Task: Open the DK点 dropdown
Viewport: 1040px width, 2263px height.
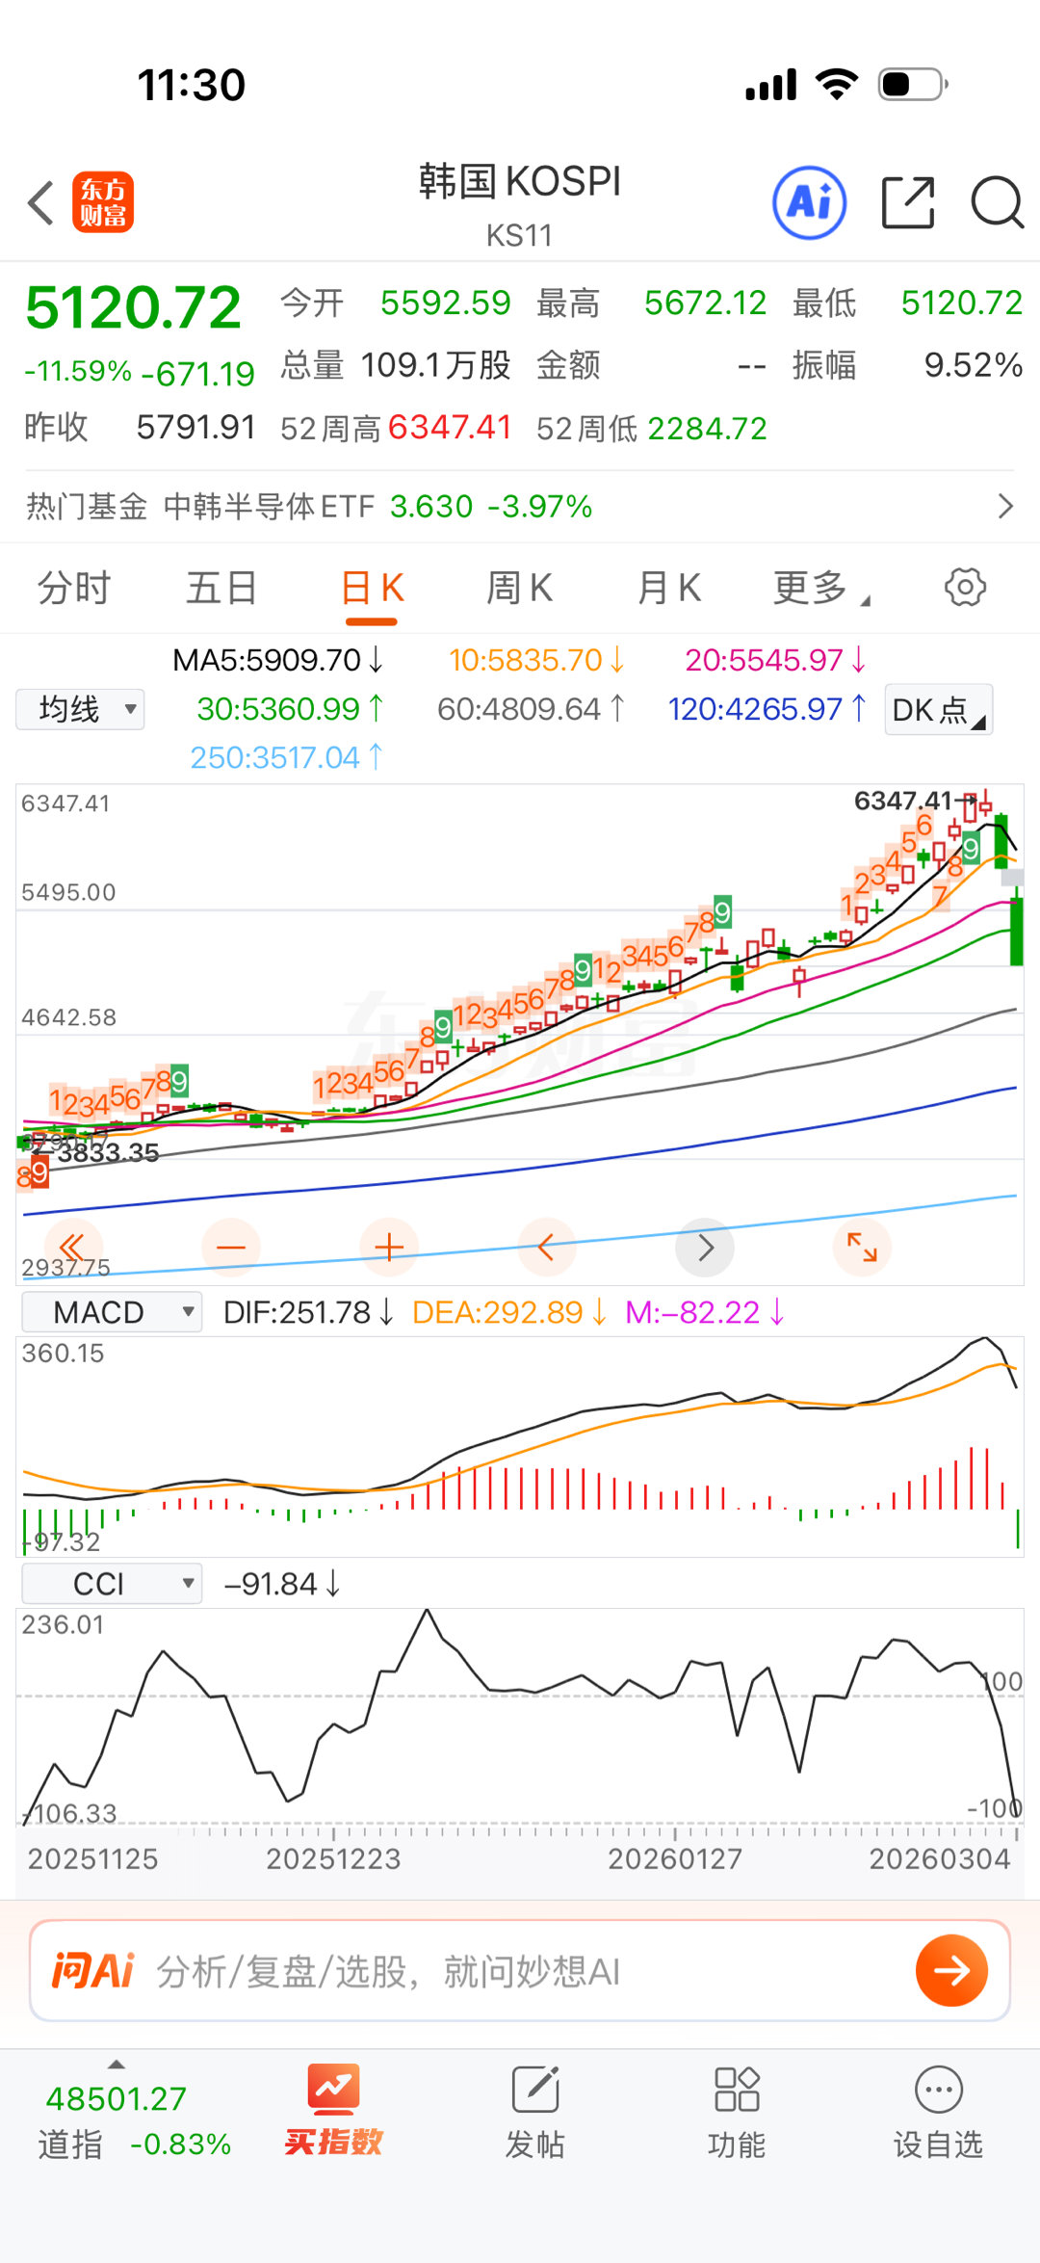Action: [x=939, y=710]
